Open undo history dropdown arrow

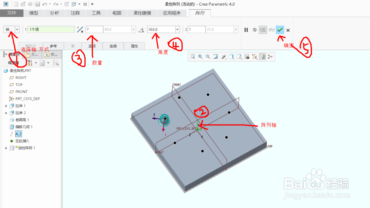(50, 4)
